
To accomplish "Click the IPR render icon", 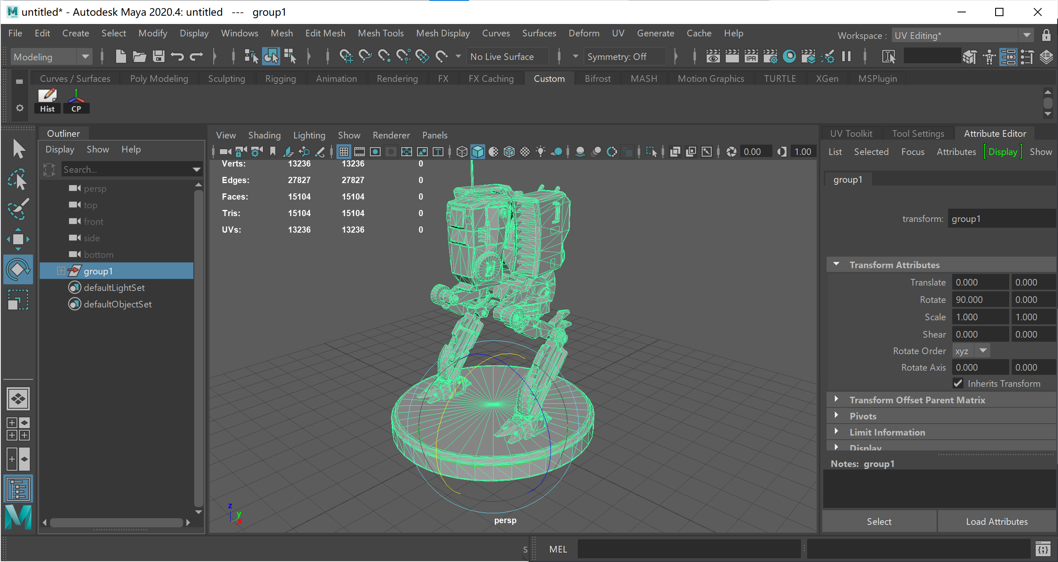I will pos(751,57).
